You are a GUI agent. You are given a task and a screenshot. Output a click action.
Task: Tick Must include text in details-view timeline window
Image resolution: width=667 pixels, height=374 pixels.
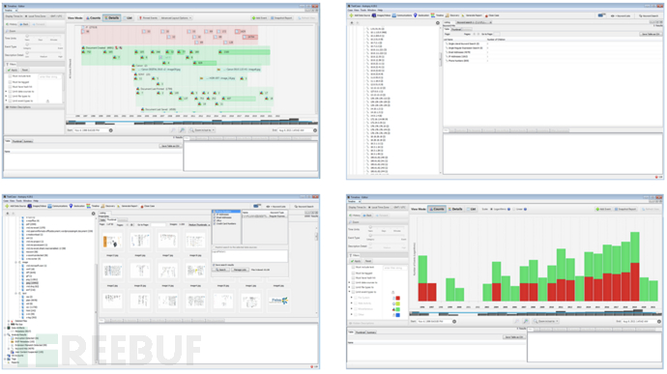tap(11, 76)
